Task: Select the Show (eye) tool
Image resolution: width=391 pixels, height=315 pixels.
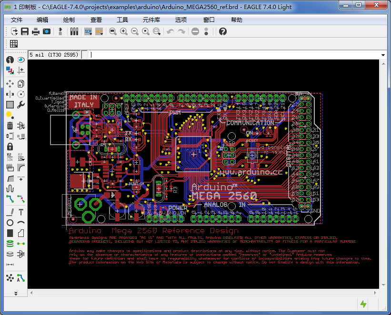Action: coord(21,60)
